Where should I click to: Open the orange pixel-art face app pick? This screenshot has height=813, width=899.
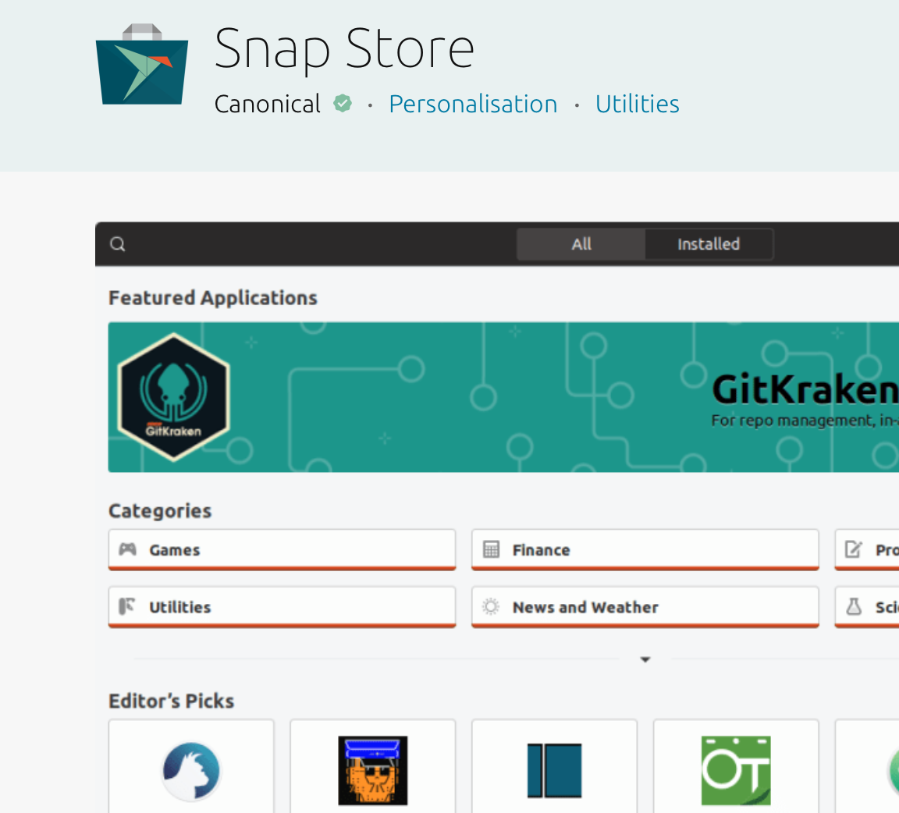point(373,766)
